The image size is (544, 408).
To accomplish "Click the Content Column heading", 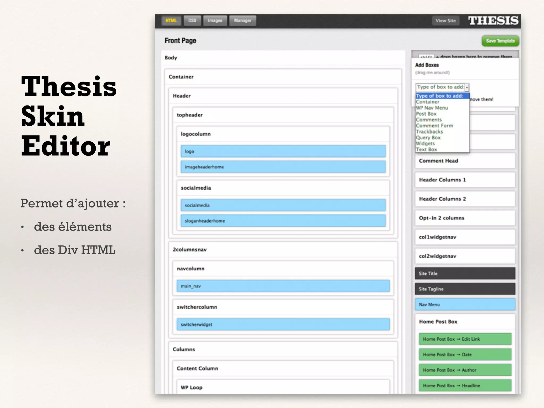I will pyautogui.click(x=197, y=369).
